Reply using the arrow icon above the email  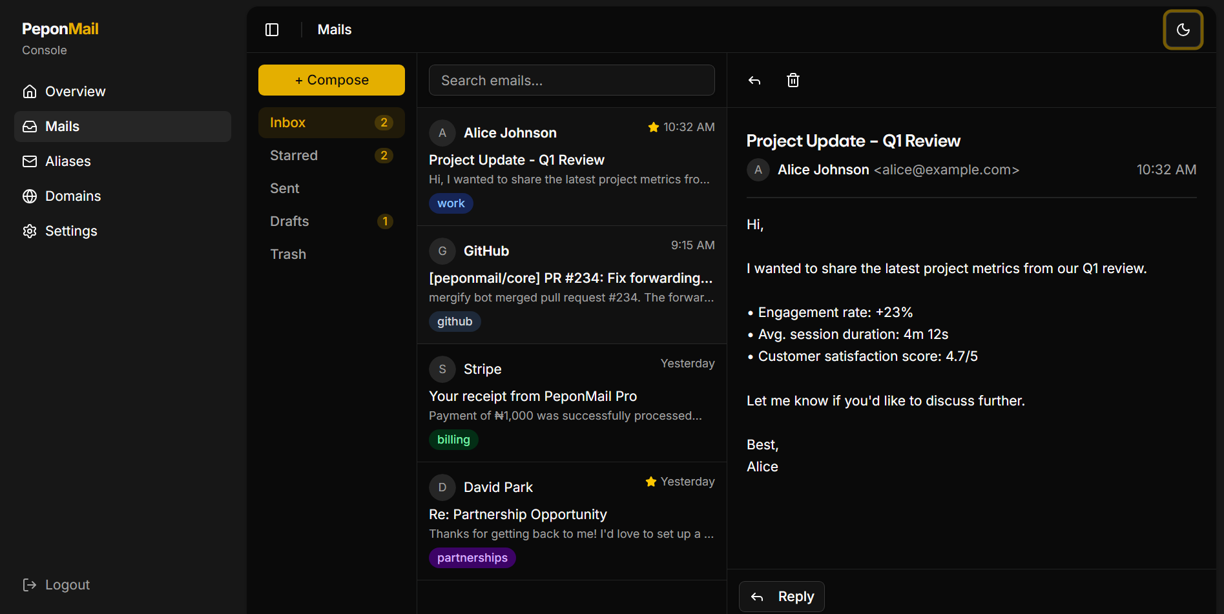[754, 80]
